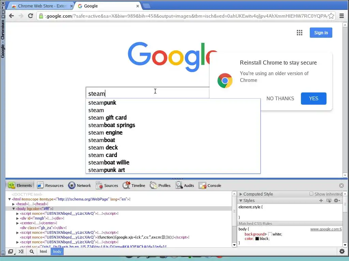Add a new style rule with plus icon
The height and width of the screenshot is (261, 349).
[x=321, y=201]
